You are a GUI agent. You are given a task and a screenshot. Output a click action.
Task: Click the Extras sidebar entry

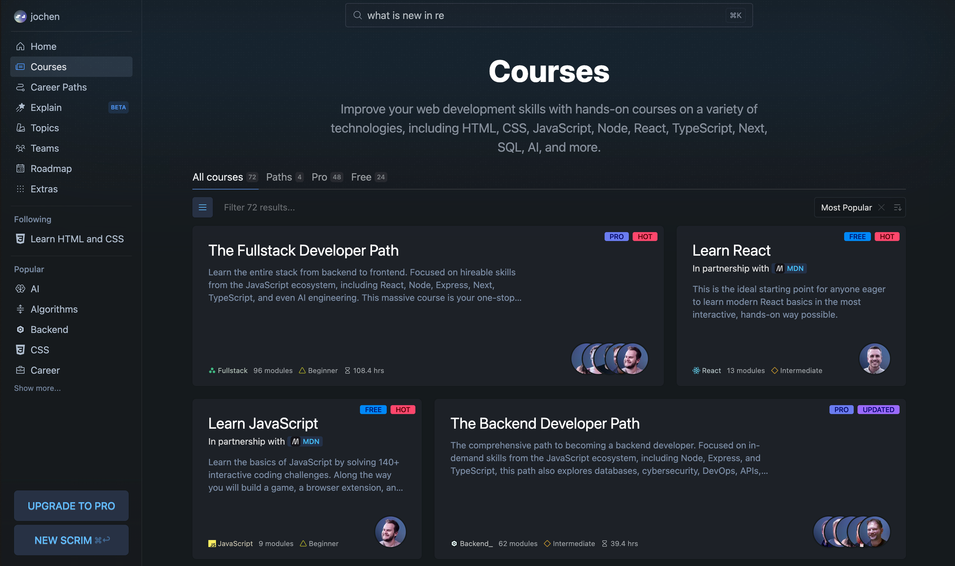71,189
